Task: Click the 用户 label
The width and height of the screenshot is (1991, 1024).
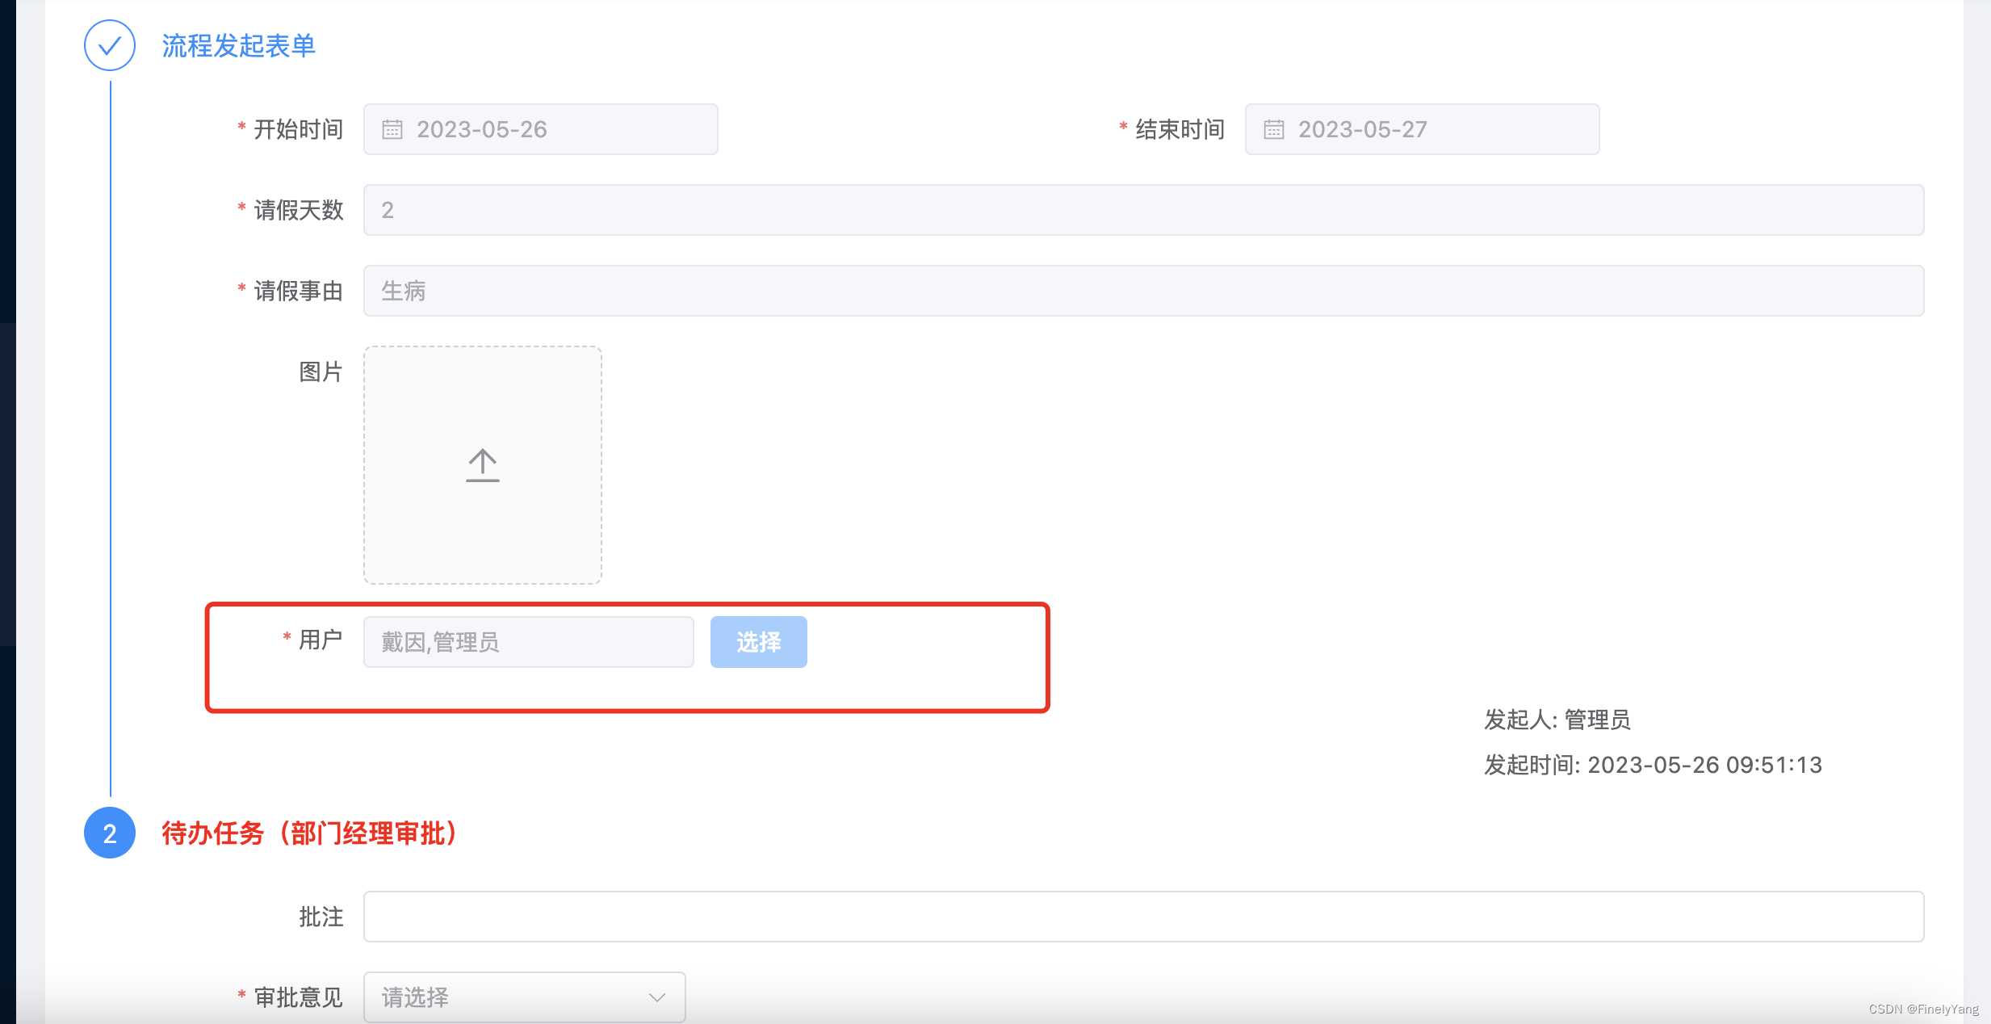Action: click(x=321, y=640)
